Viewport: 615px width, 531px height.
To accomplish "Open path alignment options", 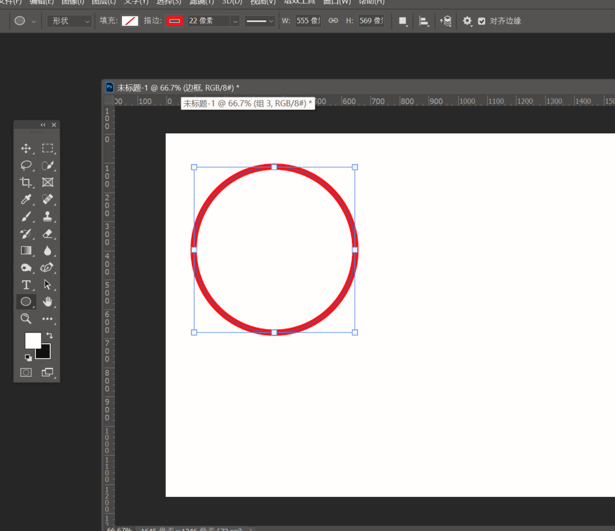I will 424,21.
